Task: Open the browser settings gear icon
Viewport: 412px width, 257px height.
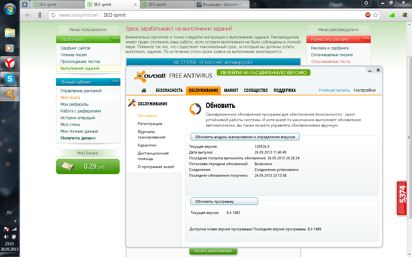Action: coord(366,3)
